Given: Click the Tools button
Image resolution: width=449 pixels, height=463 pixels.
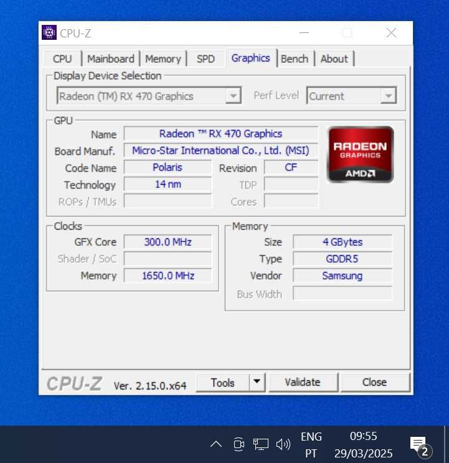Looking at the screenshot, I should (x=222, y=383).
